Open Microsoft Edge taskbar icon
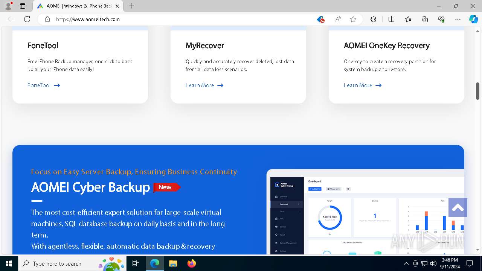 tap(155, 263)
